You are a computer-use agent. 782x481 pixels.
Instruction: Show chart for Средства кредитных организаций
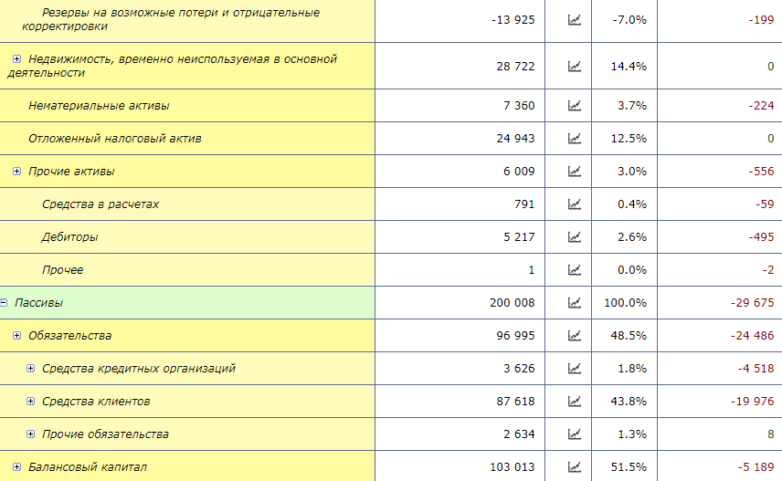(x=574, y=369)
